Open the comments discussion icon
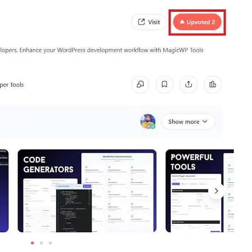 coord(140,85)
